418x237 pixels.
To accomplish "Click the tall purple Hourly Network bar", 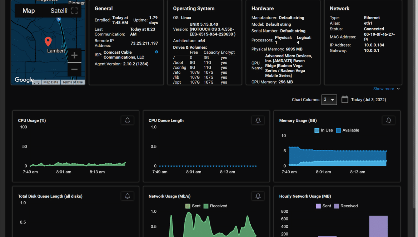I will tap(378, 226).
